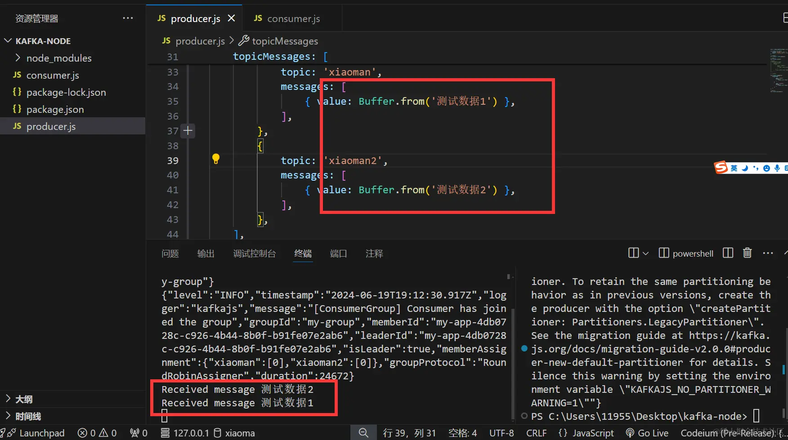Click the 测试数据1 received message line
The height and width of the screenshot is (440, 788).
(237, 403)
